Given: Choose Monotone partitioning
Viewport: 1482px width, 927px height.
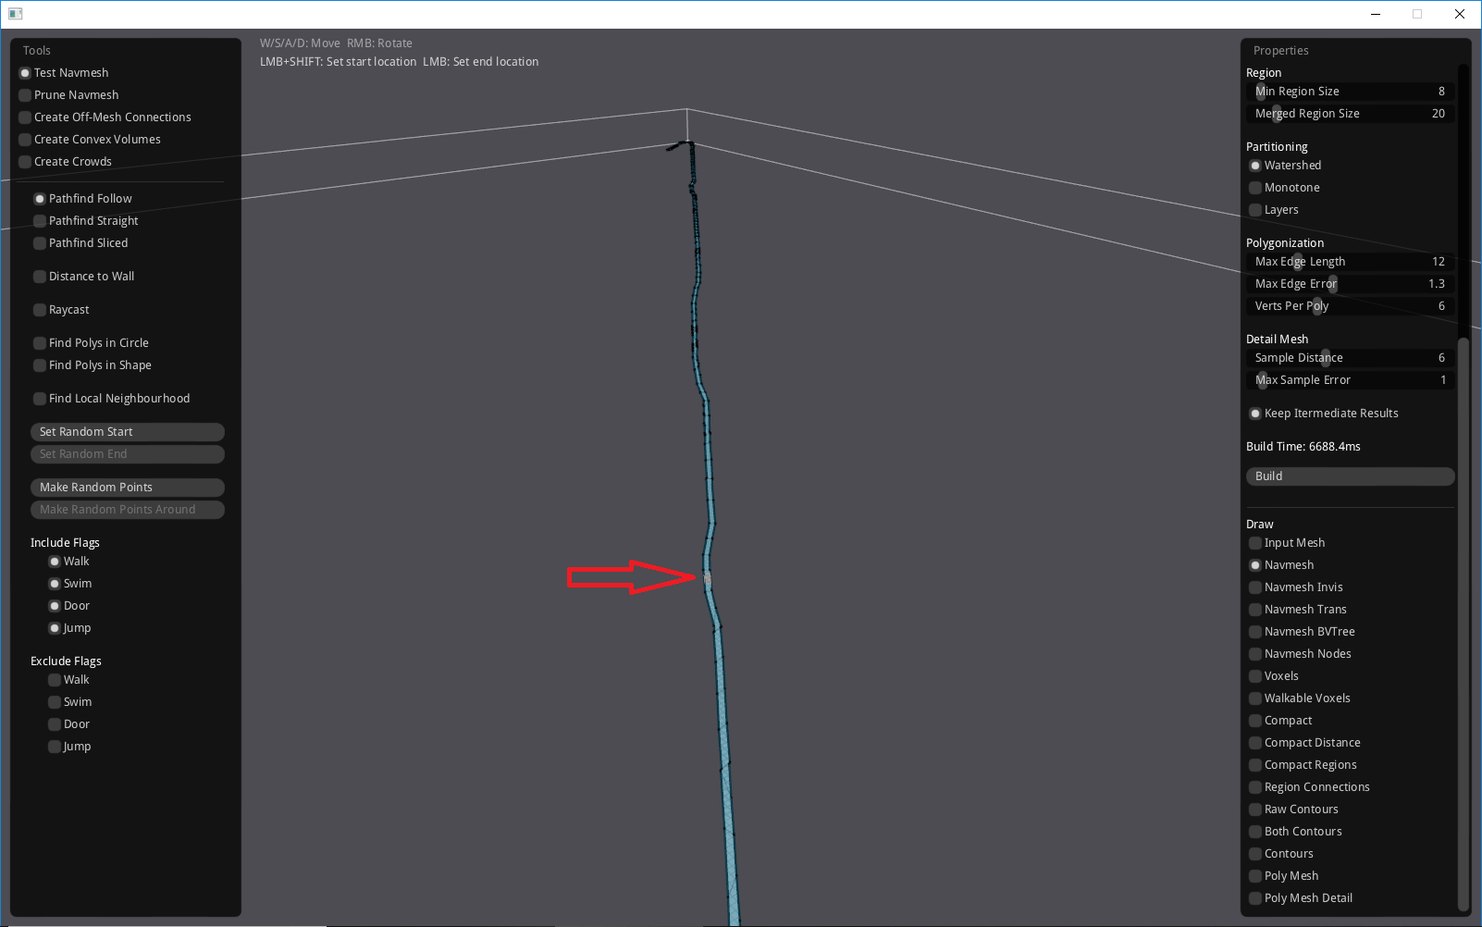Looking at the screenshot, I should coord(1255,187).
